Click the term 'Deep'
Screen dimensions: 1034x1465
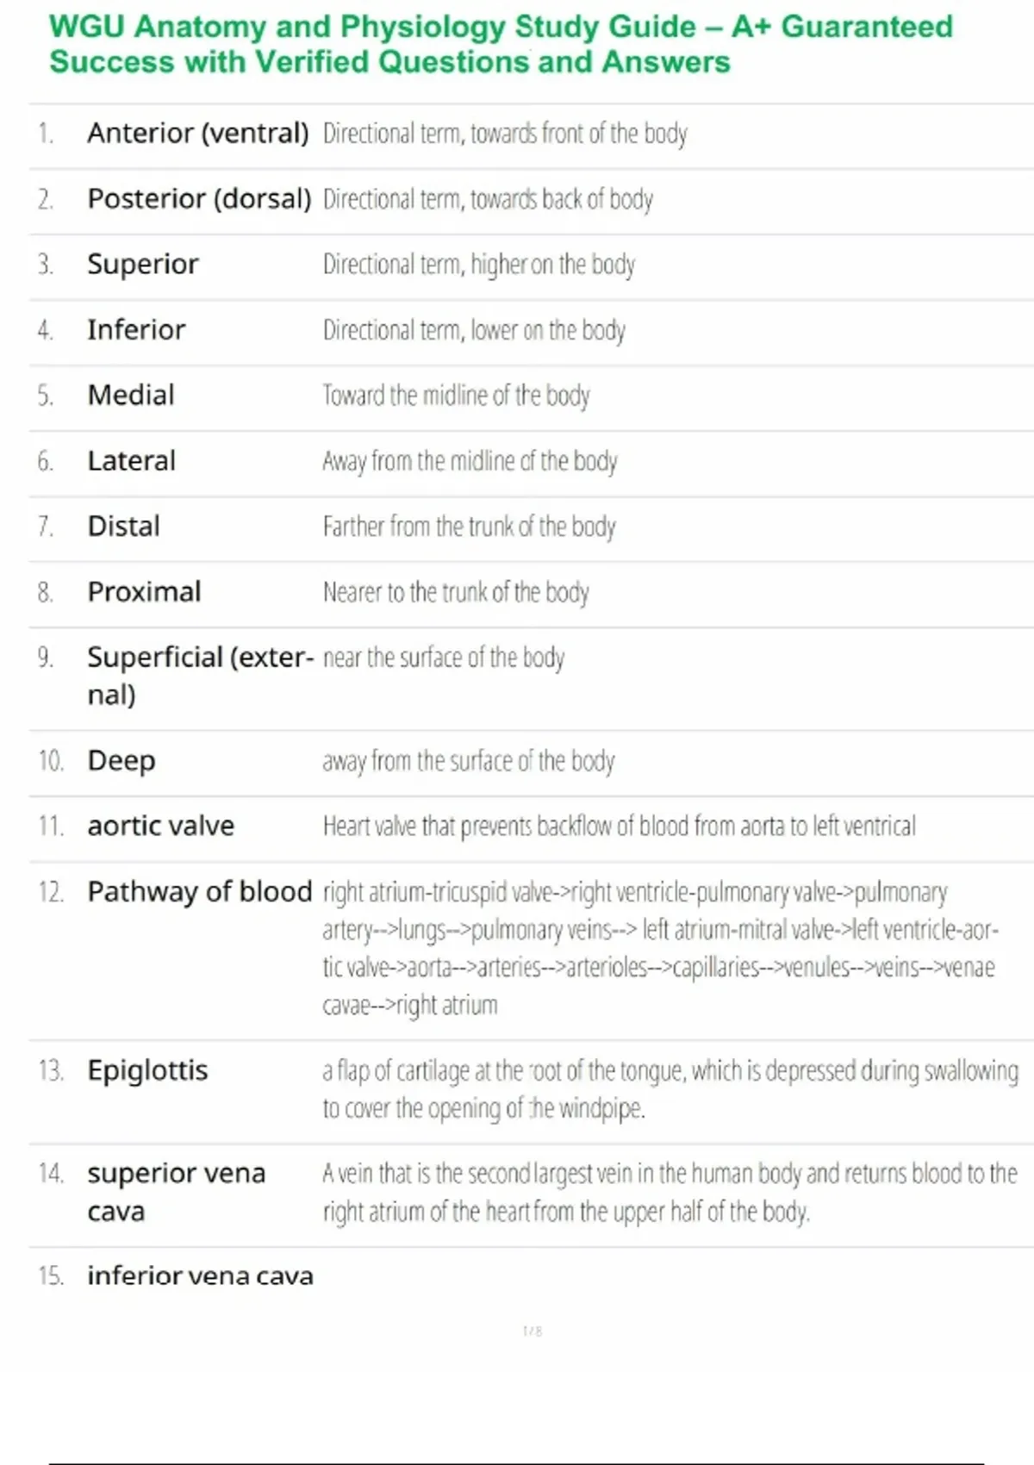[121, 761]
